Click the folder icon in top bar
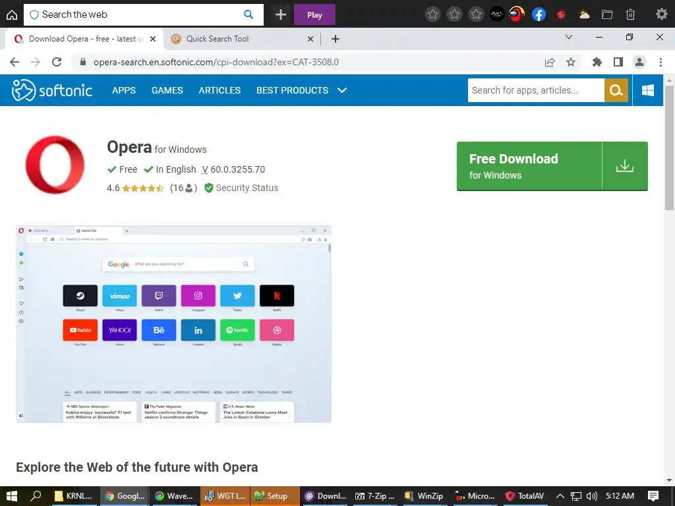675x506 pixels. click(x=607, y=14)
